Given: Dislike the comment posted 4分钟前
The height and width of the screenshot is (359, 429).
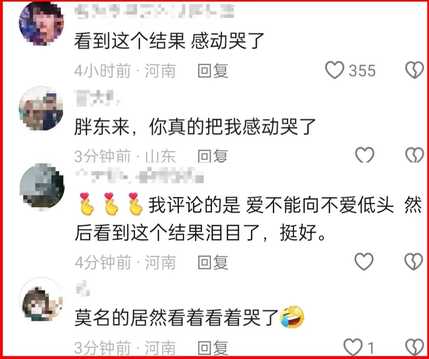Looking at the screenshot, I should tap(414, 262).
